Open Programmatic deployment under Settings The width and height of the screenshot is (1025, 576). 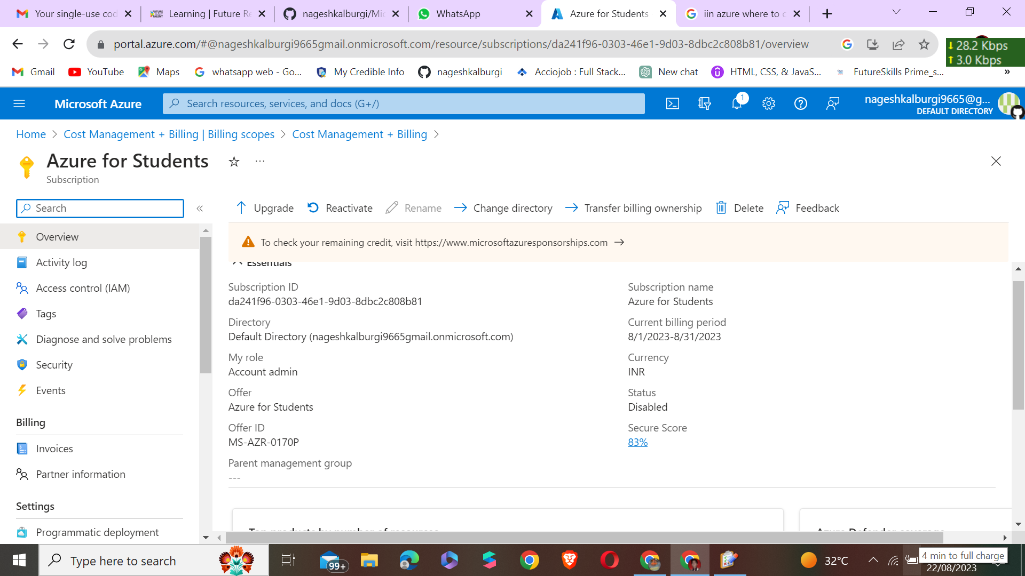click(x=99, y=532)
